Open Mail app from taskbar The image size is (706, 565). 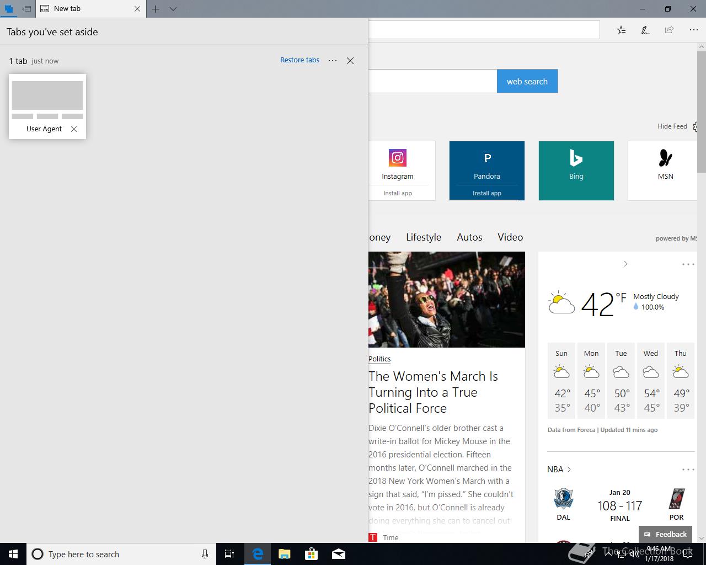[x=339, y=554]
